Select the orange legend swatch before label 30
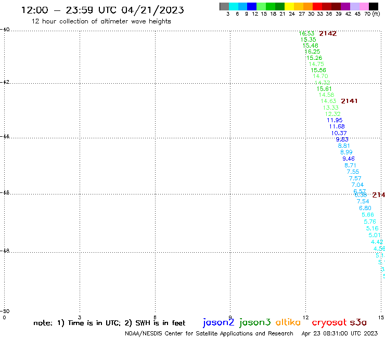 coord(308,6)
